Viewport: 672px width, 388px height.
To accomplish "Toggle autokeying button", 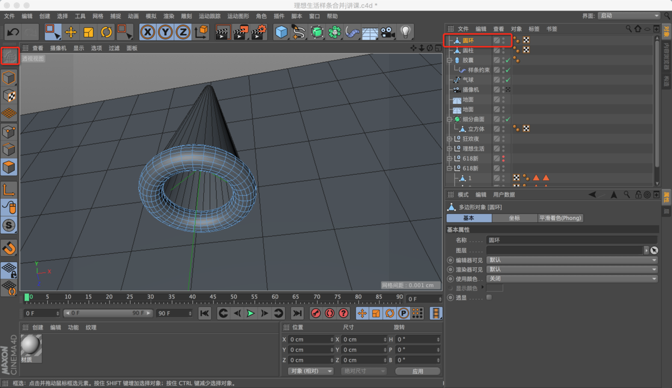I will click(329, 313).
